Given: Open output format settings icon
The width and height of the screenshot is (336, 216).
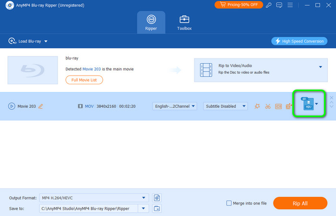Looking at the screenshot, I should coord(157,198).
